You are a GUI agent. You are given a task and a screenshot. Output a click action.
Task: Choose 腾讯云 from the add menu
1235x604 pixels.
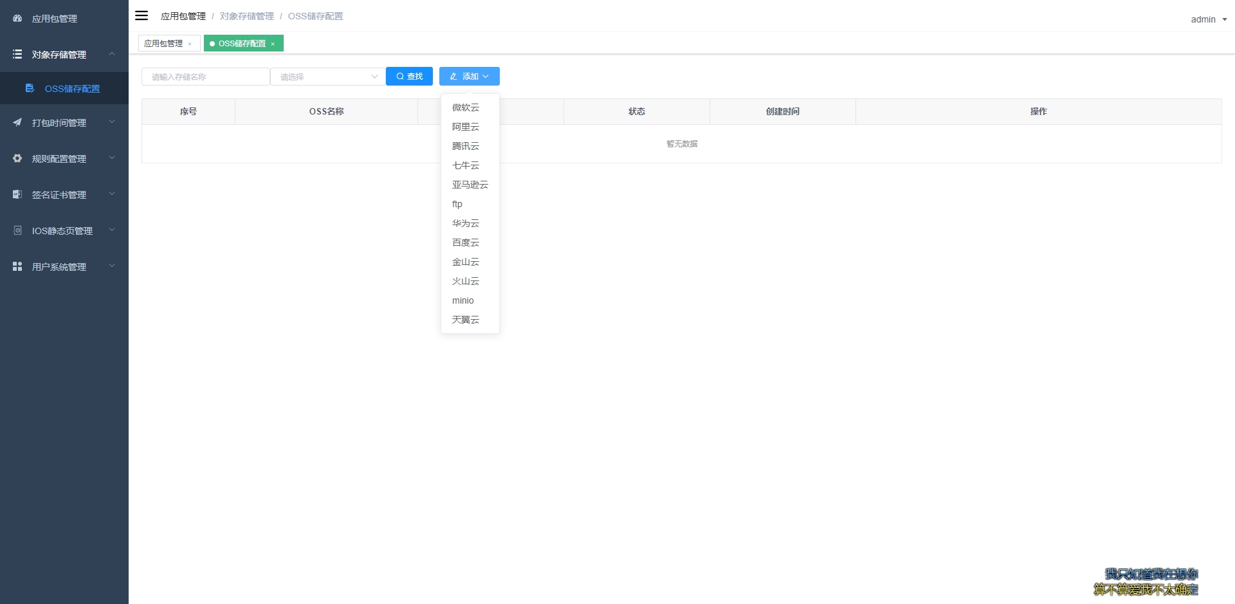(466, 146)
